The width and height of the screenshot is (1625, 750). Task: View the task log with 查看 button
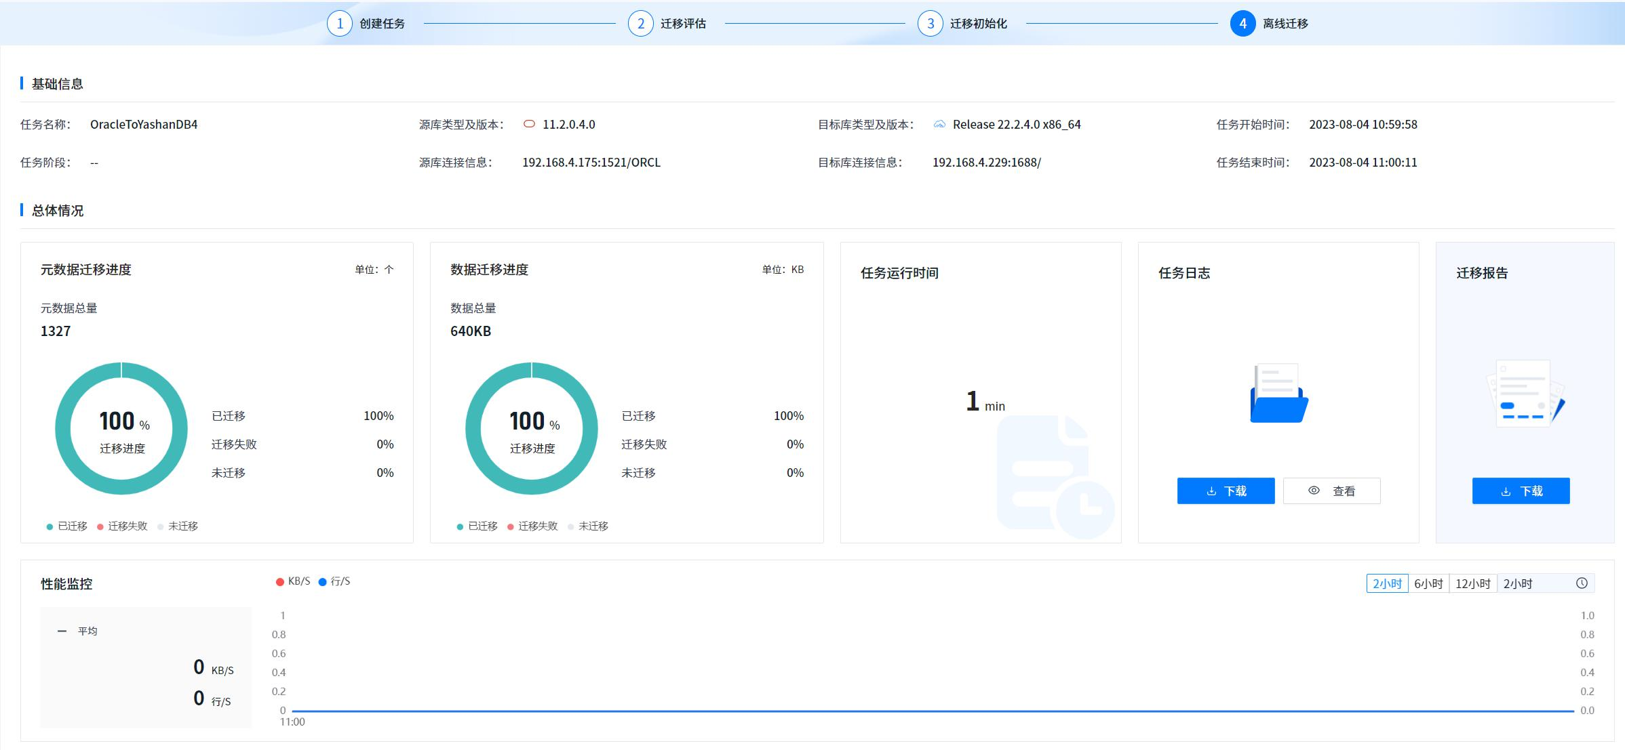(x=1331, y=491)
